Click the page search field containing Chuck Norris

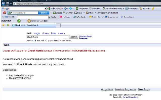[48, 37]
